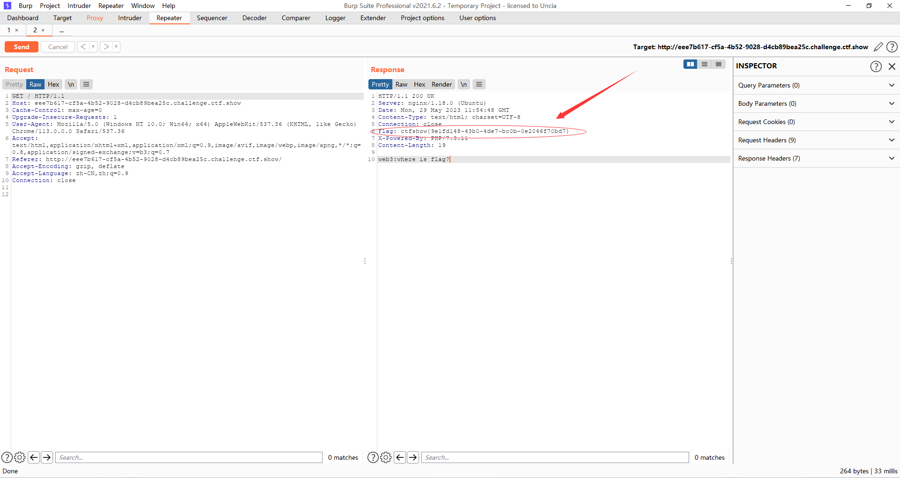This screenshot has height=478, width=900.
Task: Open the Intruder menu
Action: [79, 6]
